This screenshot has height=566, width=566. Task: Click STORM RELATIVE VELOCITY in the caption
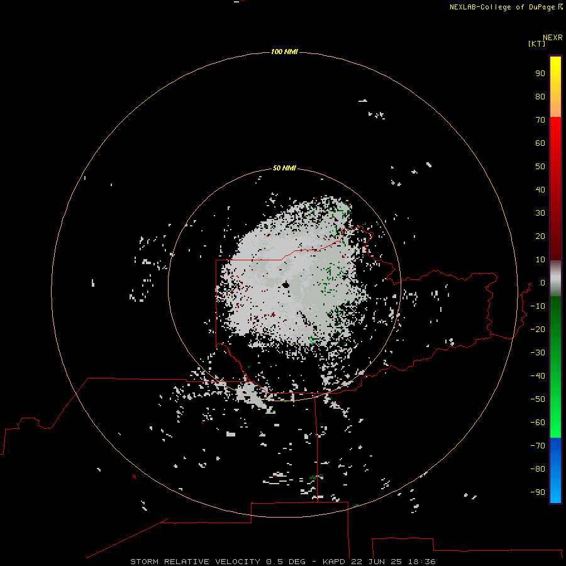pyautogui.click(x=195, y=562)
